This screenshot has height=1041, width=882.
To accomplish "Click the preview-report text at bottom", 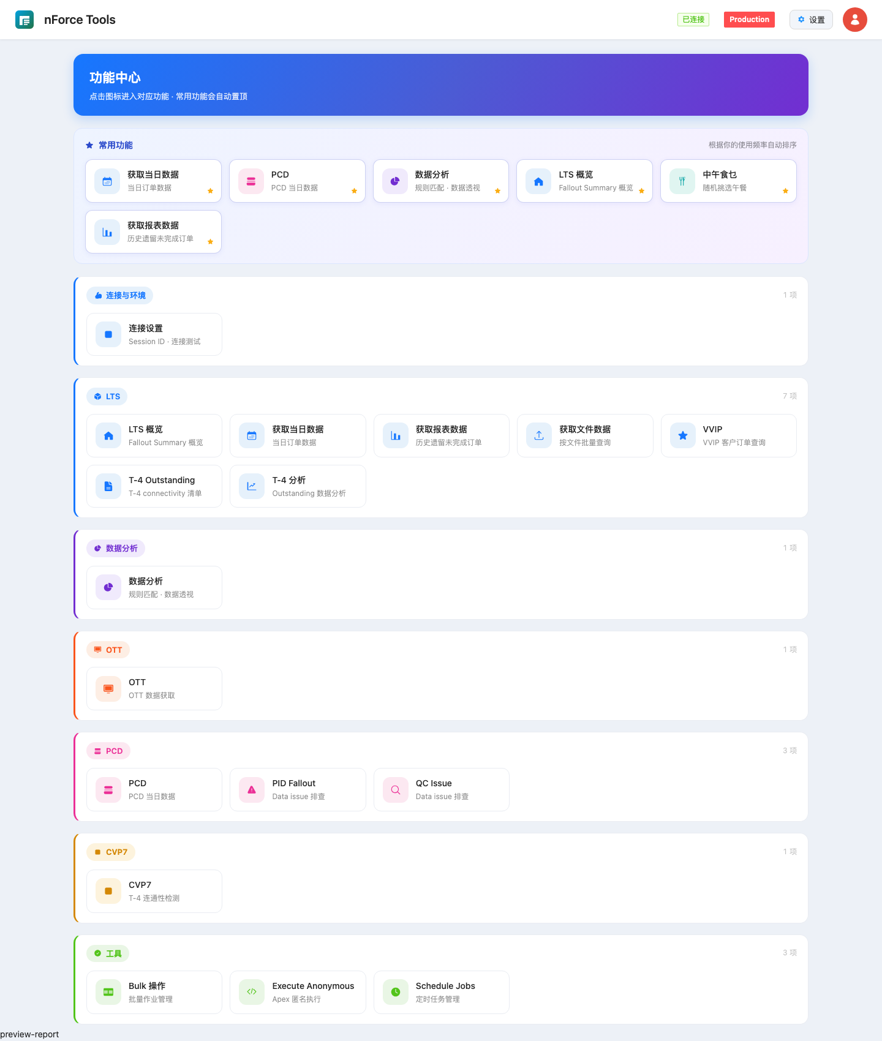I will click(29, 1034).
